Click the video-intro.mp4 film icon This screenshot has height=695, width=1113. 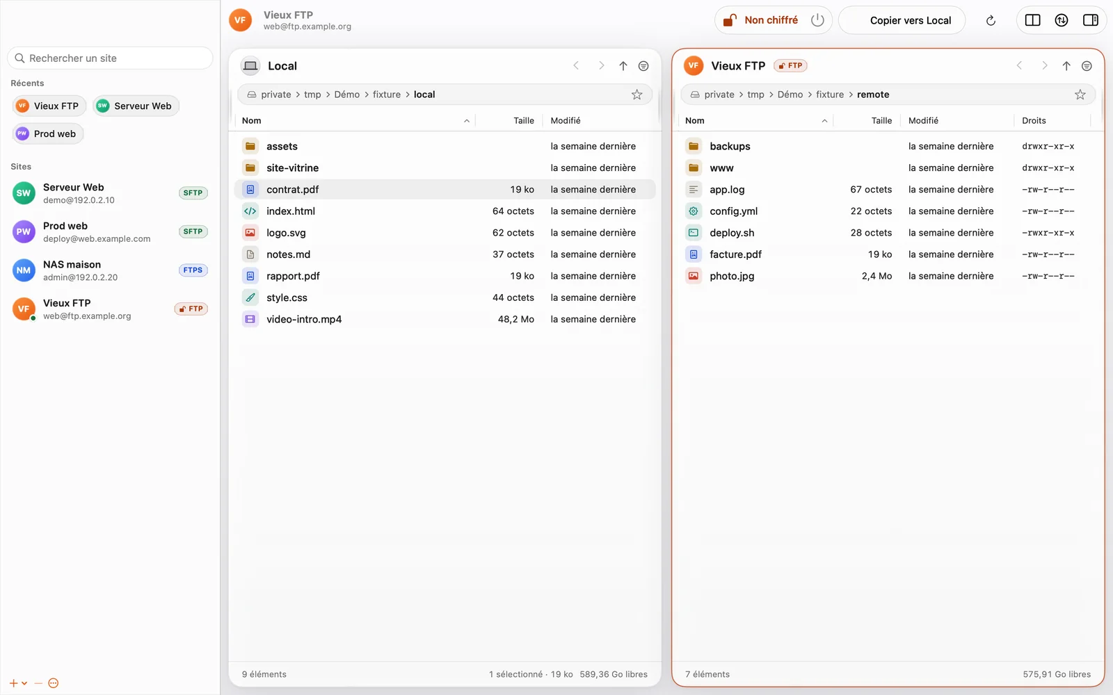click(x=250, y=319)
